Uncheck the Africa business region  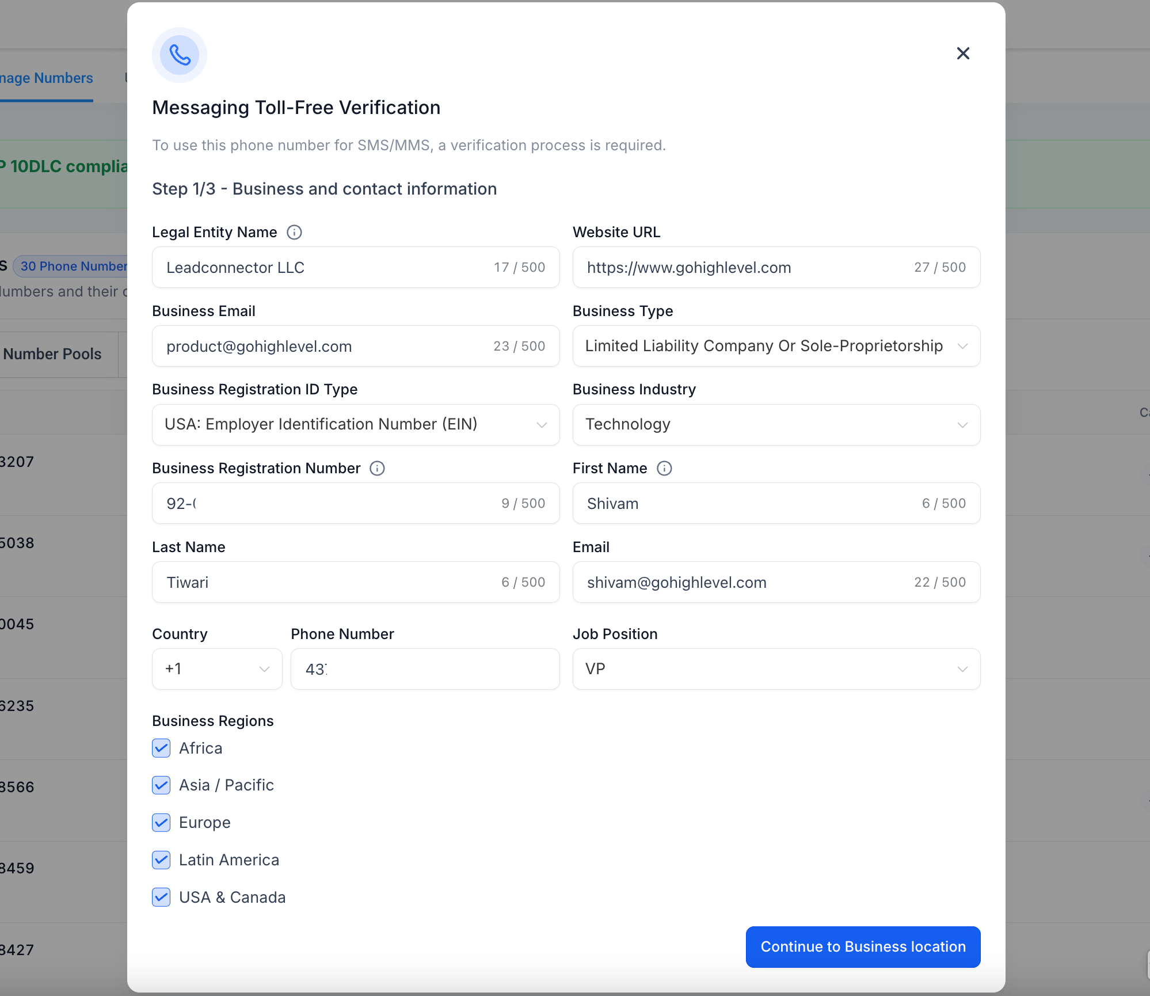tap(161, 748)
